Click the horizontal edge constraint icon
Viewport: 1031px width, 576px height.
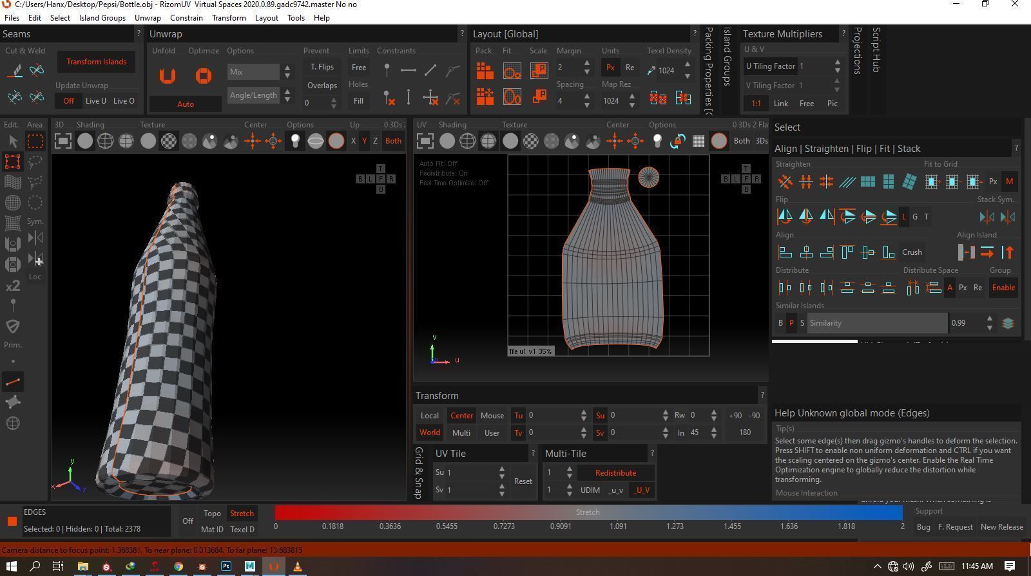[409, 70]
